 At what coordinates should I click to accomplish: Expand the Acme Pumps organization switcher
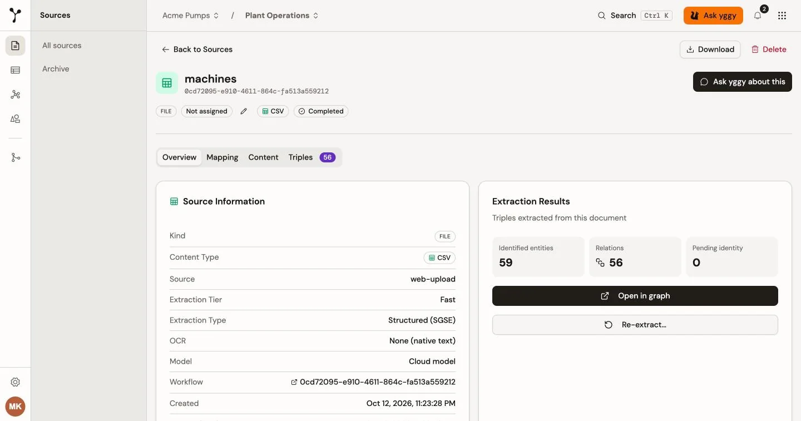(x=191, y=16)
